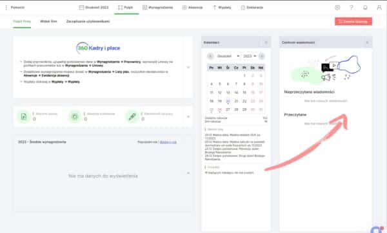Click the green document statistic icon

pyautogui.click(x=24, y=116)
